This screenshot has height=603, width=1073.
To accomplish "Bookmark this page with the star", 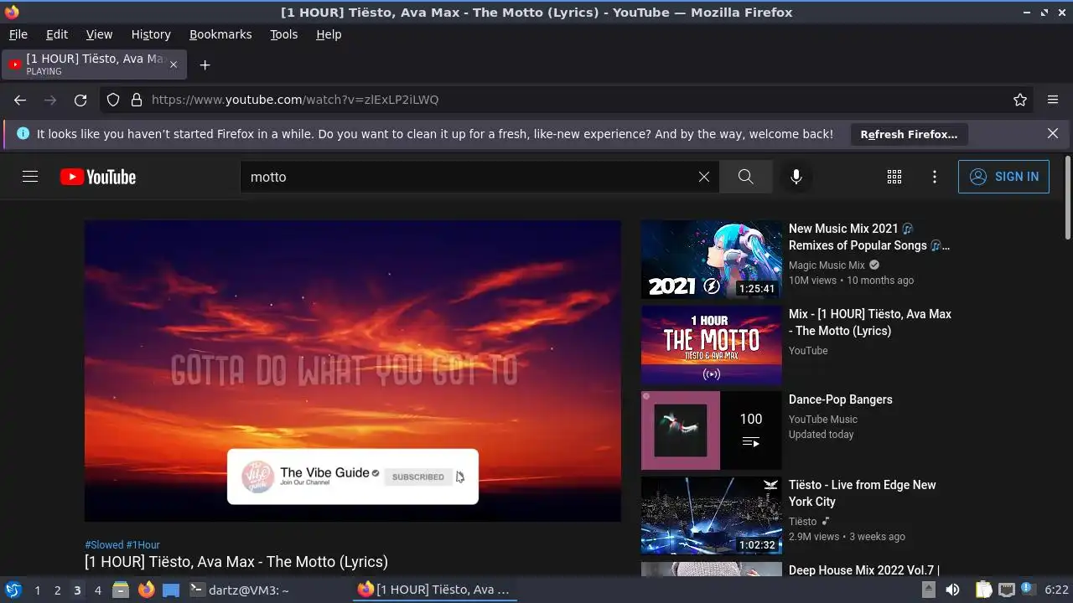I will click(x=1020, y=100).
